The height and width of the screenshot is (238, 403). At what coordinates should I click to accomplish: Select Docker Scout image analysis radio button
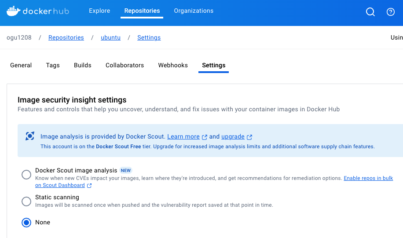point(26,175)
